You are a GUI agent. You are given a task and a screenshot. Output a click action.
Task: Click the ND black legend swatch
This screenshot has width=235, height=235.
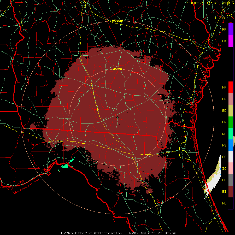coord(231,203)
